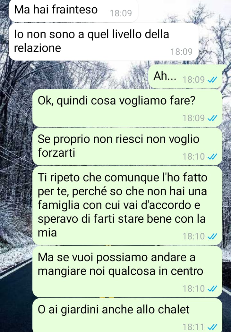Tap the read-receipt ticks on 'Ah...' message
Image resolution: width=231 pixels, height=332 pixels.
pyautogui.click(x=212, y=80)
